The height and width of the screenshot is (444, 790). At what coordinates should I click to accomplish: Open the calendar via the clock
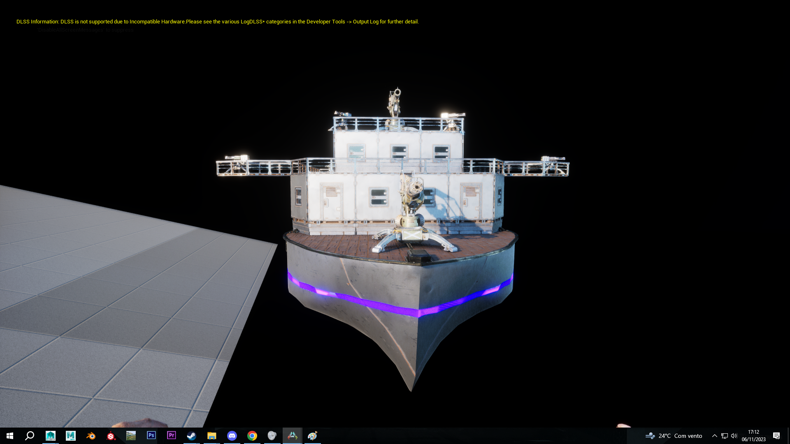point(753,436)
